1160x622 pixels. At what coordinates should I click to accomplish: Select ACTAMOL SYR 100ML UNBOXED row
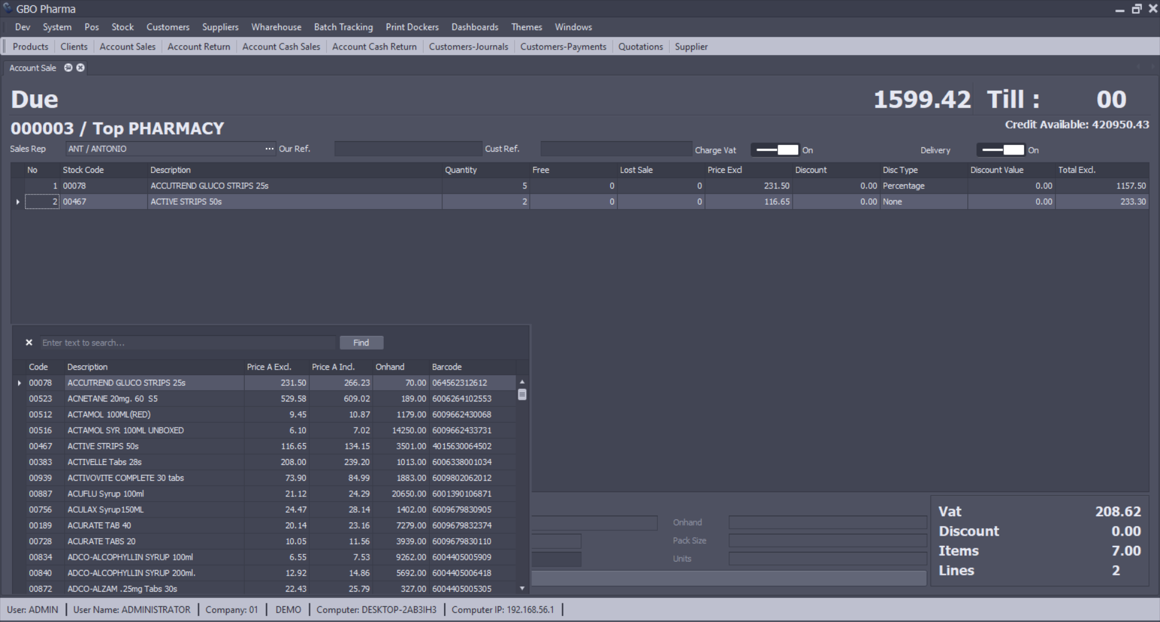point(126,431)
